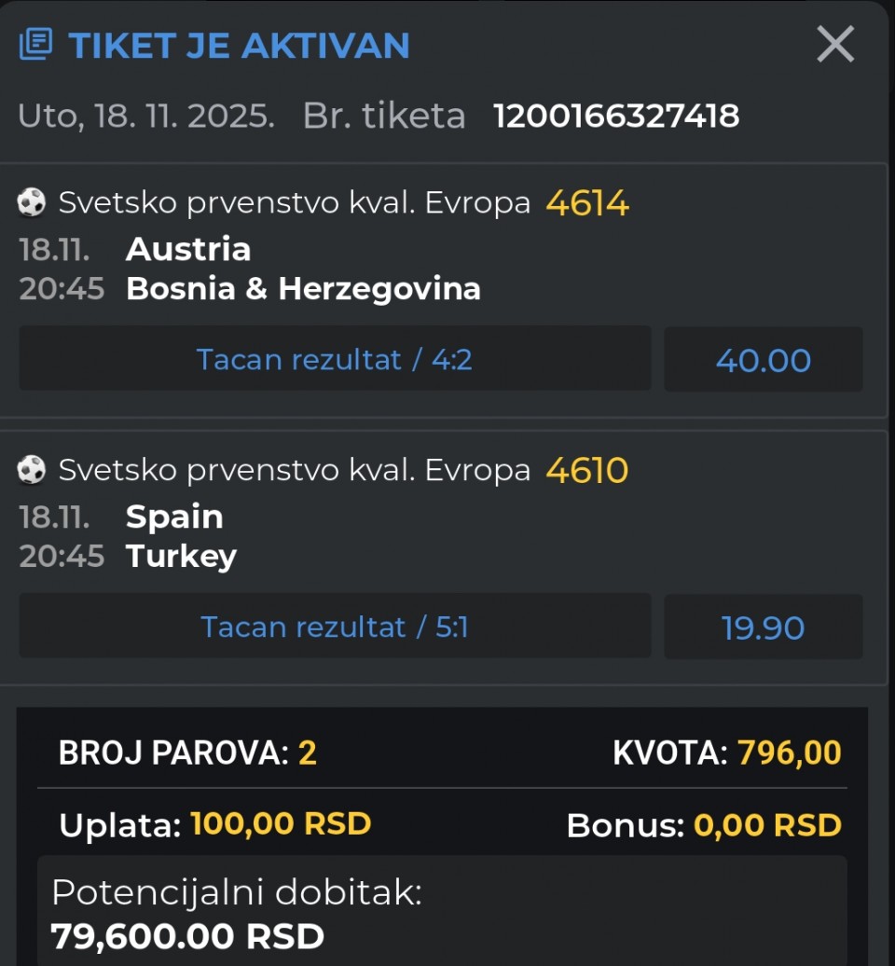The height and width of the screenshot is (966, 895).
Task: Click the TIKET JE AKTIVAN title
Action: 240,45
